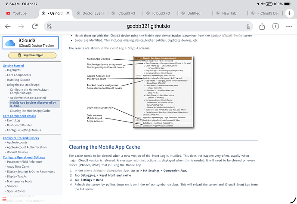Select Maintenance Tools in the sidebar

pyautogui.click(x=19, y=182)
